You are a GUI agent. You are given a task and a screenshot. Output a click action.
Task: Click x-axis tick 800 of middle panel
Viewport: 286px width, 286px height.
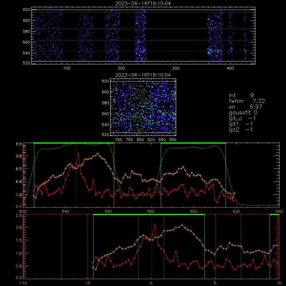(140, 140)
